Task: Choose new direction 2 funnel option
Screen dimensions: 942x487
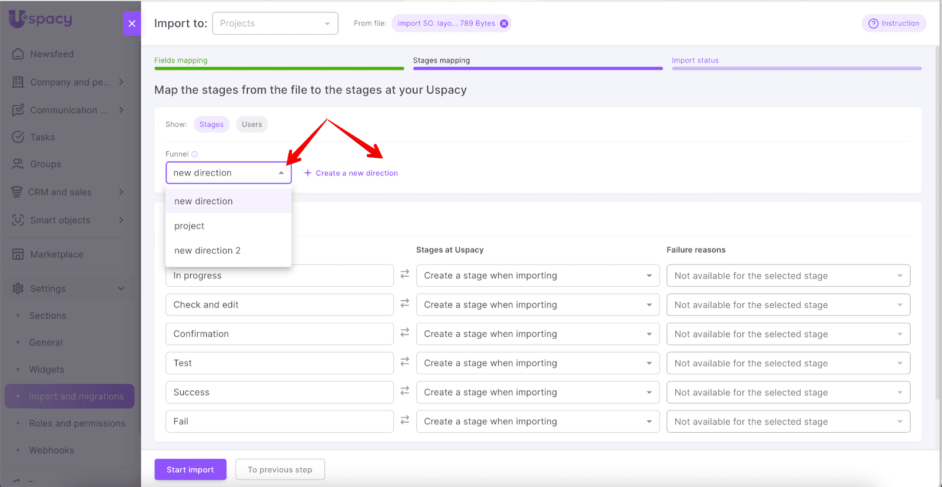Action: [x=207, y=251]
